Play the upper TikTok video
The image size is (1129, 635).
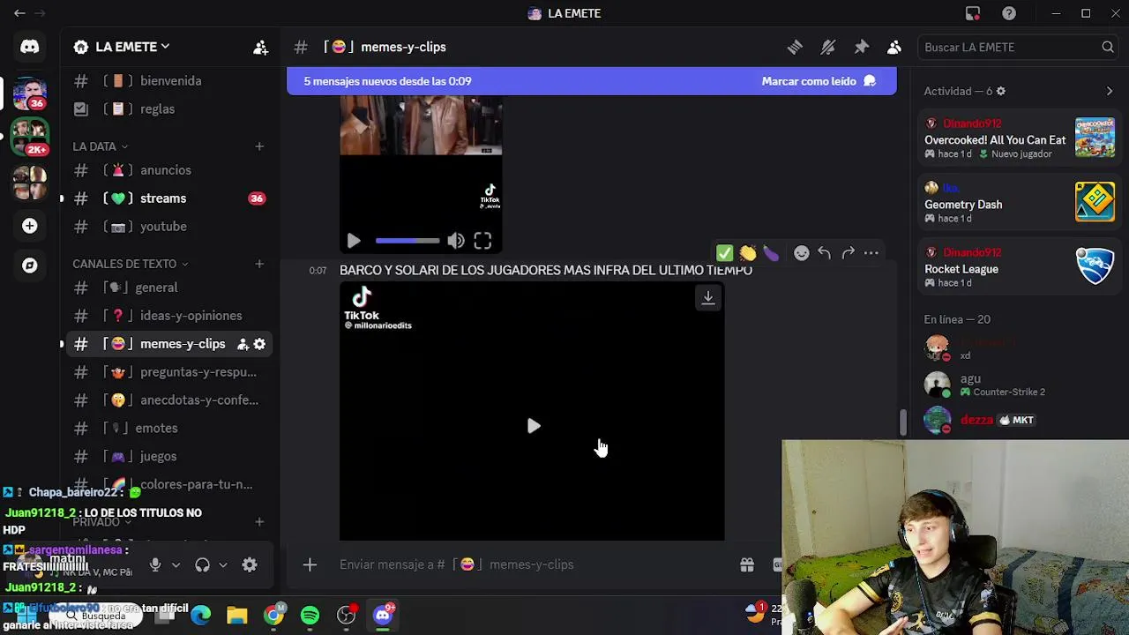tap(354, 241)
